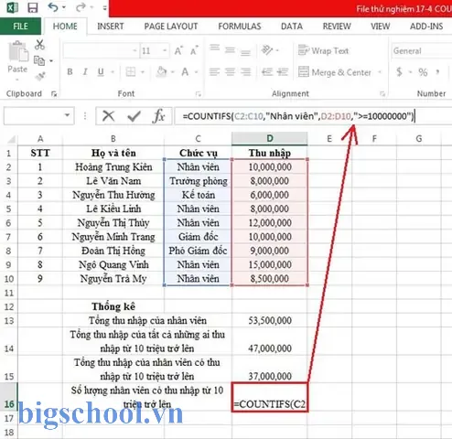Image resolution: width=452 pixels, height=439 pixels.
Task: Open Merge & Center dropdown arrow
Action: [x=380, y=72]
